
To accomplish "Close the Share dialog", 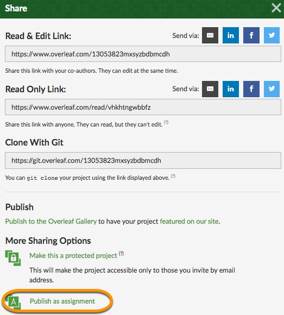I will click(x=276, y=8).
